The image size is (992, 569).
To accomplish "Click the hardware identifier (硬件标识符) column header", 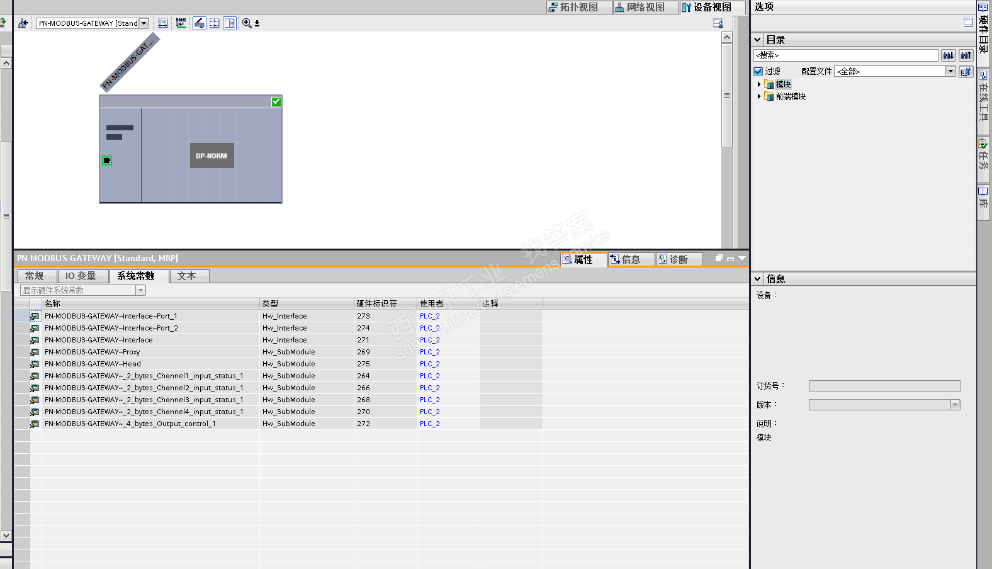I will point(385,303).
